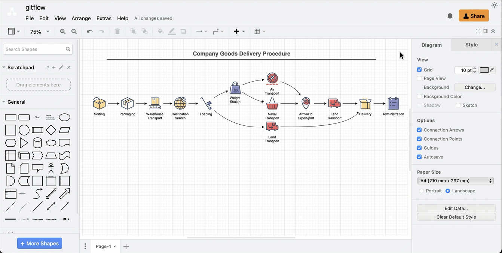502x253 pixels.
Task: Collapse the General shapes section
Action: click(x=4, y=102)
